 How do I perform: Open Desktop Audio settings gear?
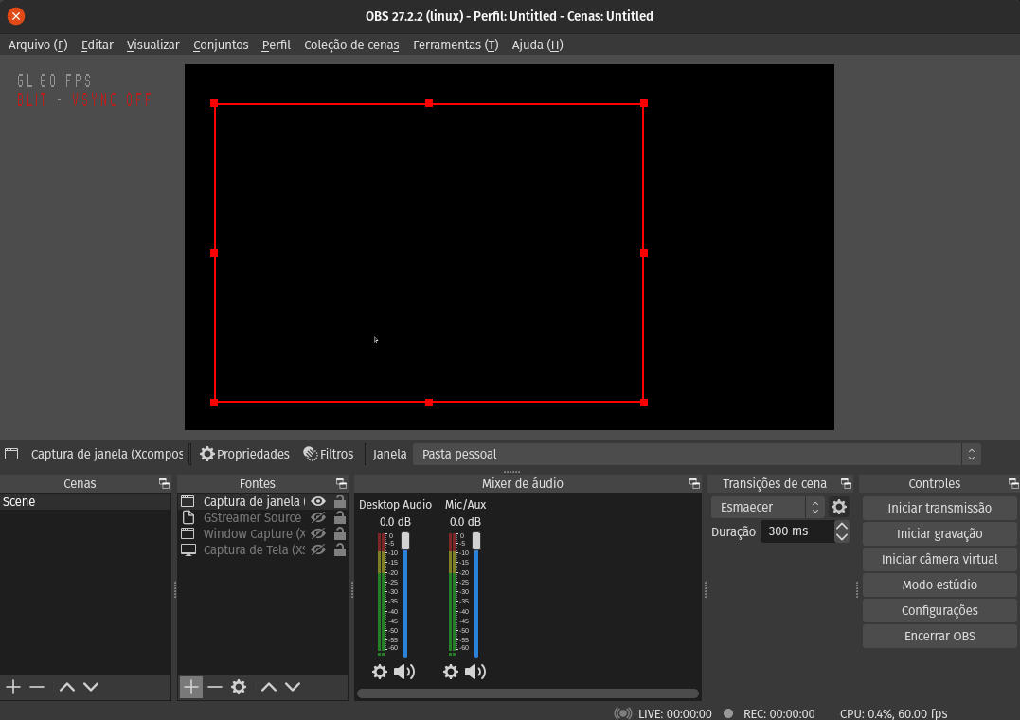coord(380,672)
